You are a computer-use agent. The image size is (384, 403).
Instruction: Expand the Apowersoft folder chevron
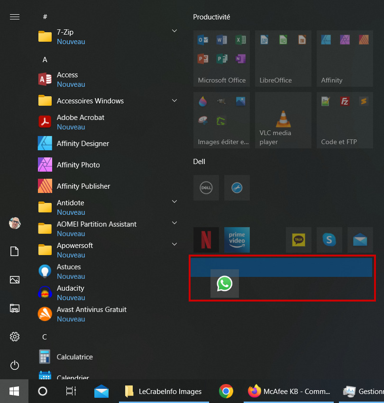tap(174, 244)
